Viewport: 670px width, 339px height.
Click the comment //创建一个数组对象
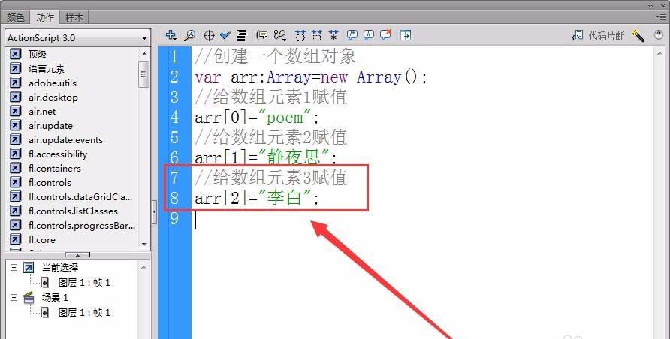[x=275, y=56]
